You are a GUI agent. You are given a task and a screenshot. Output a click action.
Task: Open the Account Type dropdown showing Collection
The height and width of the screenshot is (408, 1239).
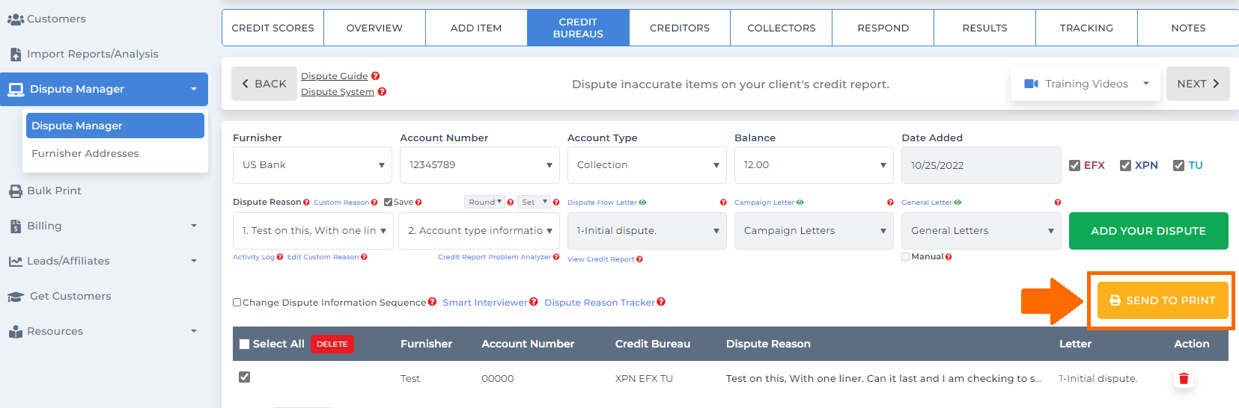(647, 165)
